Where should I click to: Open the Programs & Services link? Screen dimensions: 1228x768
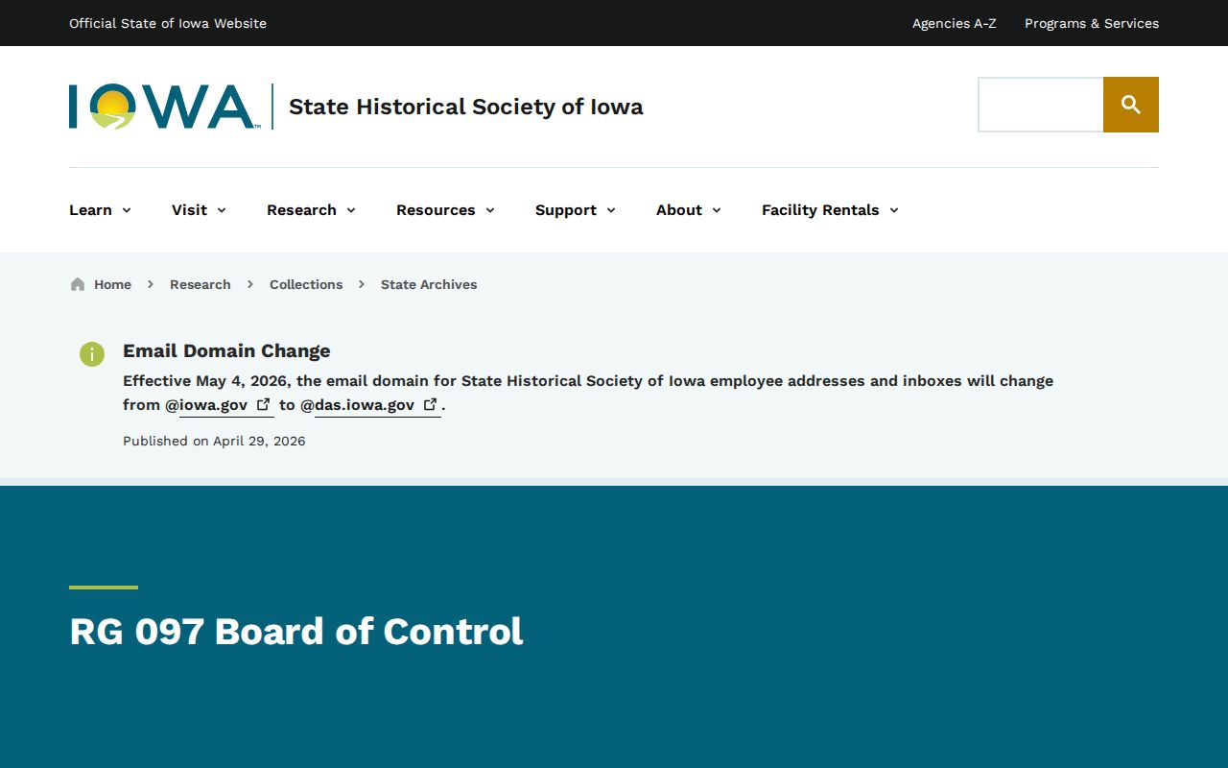coord(1092,23)
